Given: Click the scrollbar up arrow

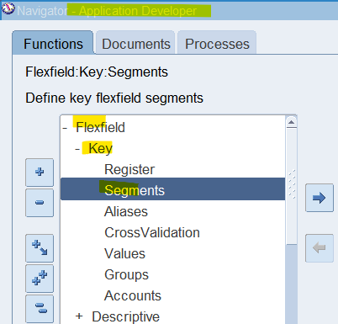Looking at the screenshot, I should pyautogui.click(x=292, y=122).
